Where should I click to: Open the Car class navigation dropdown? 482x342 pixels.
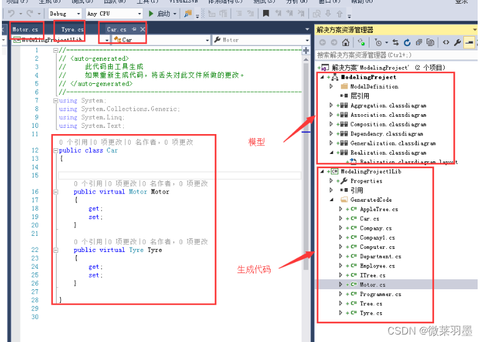click(207, 40)
